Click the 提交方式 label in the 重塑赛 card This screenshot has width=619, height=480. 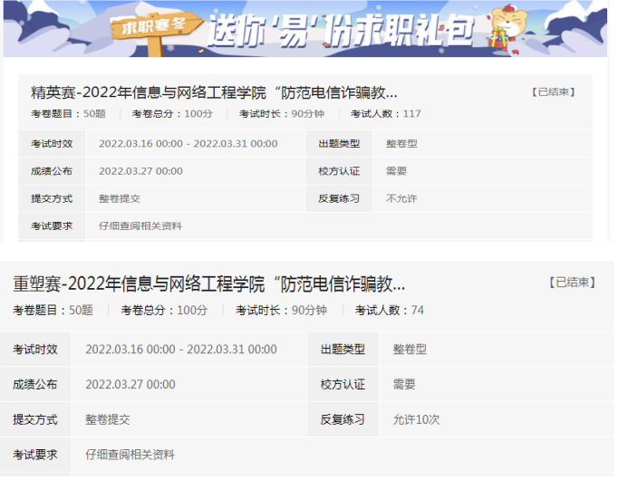click(35, 419)
